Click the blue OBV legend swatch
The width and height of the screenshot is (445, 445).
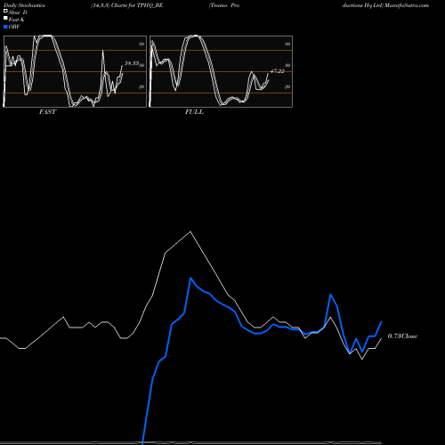[5, 27]
